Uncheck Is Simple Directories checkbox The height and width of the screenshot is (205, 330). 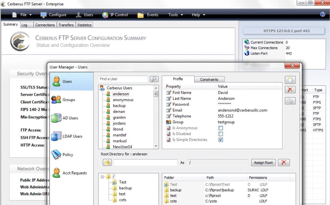pos(221,140)
